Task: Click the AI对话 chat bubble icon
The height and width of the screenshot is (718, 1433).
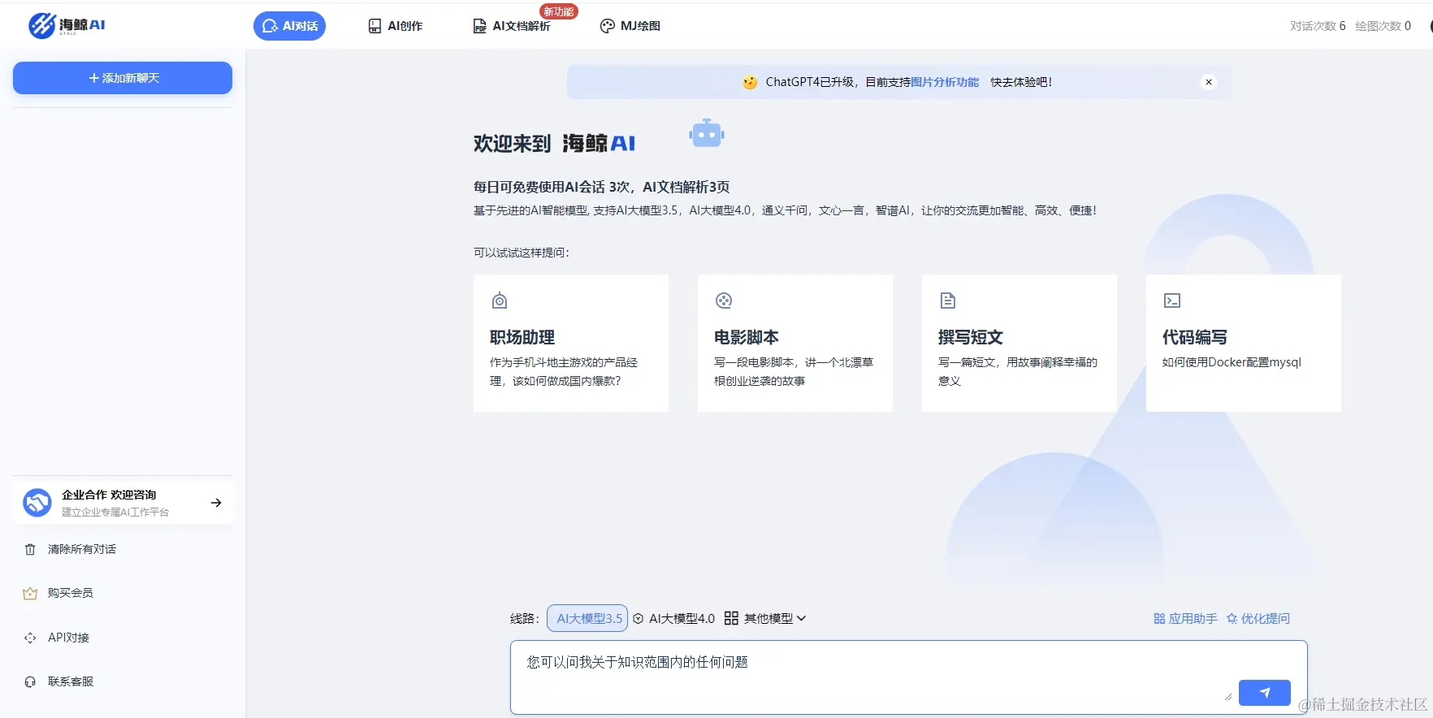Action: tap(270, 26)
